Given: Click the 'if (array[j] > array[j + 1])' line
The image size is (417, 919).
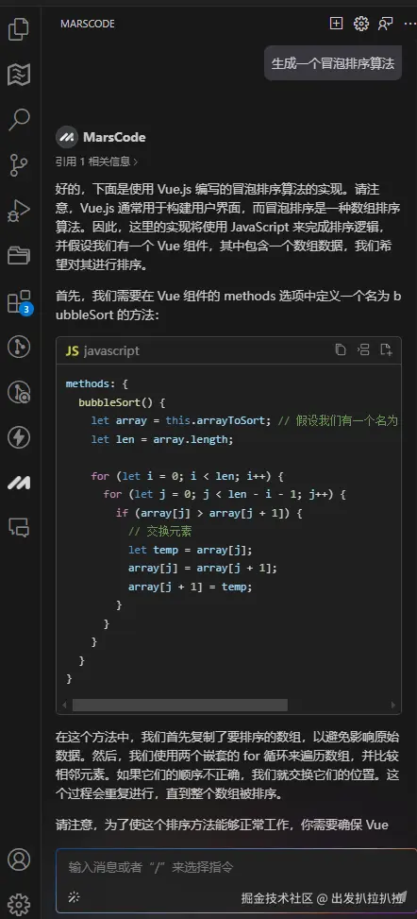Looking at the screenshot, I should 208,513.
